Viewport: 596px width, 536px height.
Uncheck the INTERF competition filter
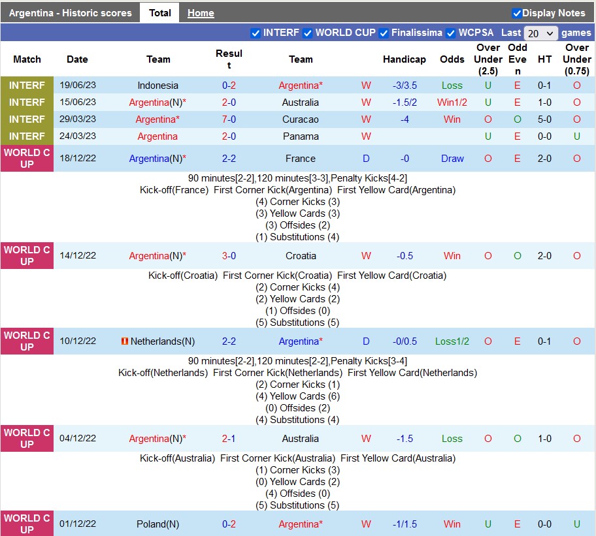pyautogui.click(x=256, y=33)
